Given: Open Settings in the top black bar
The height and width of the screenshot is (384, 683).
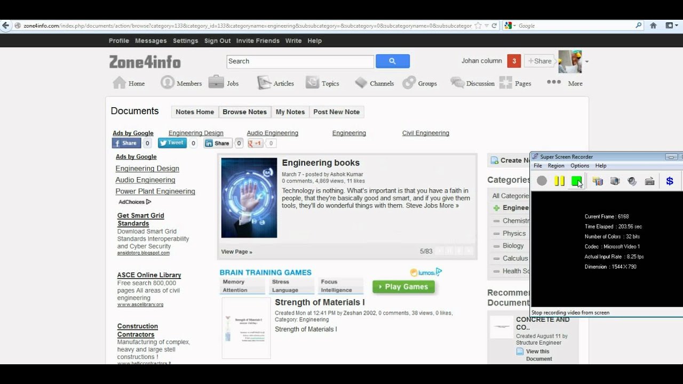Looking at the screenshot, I should [186, 41].
